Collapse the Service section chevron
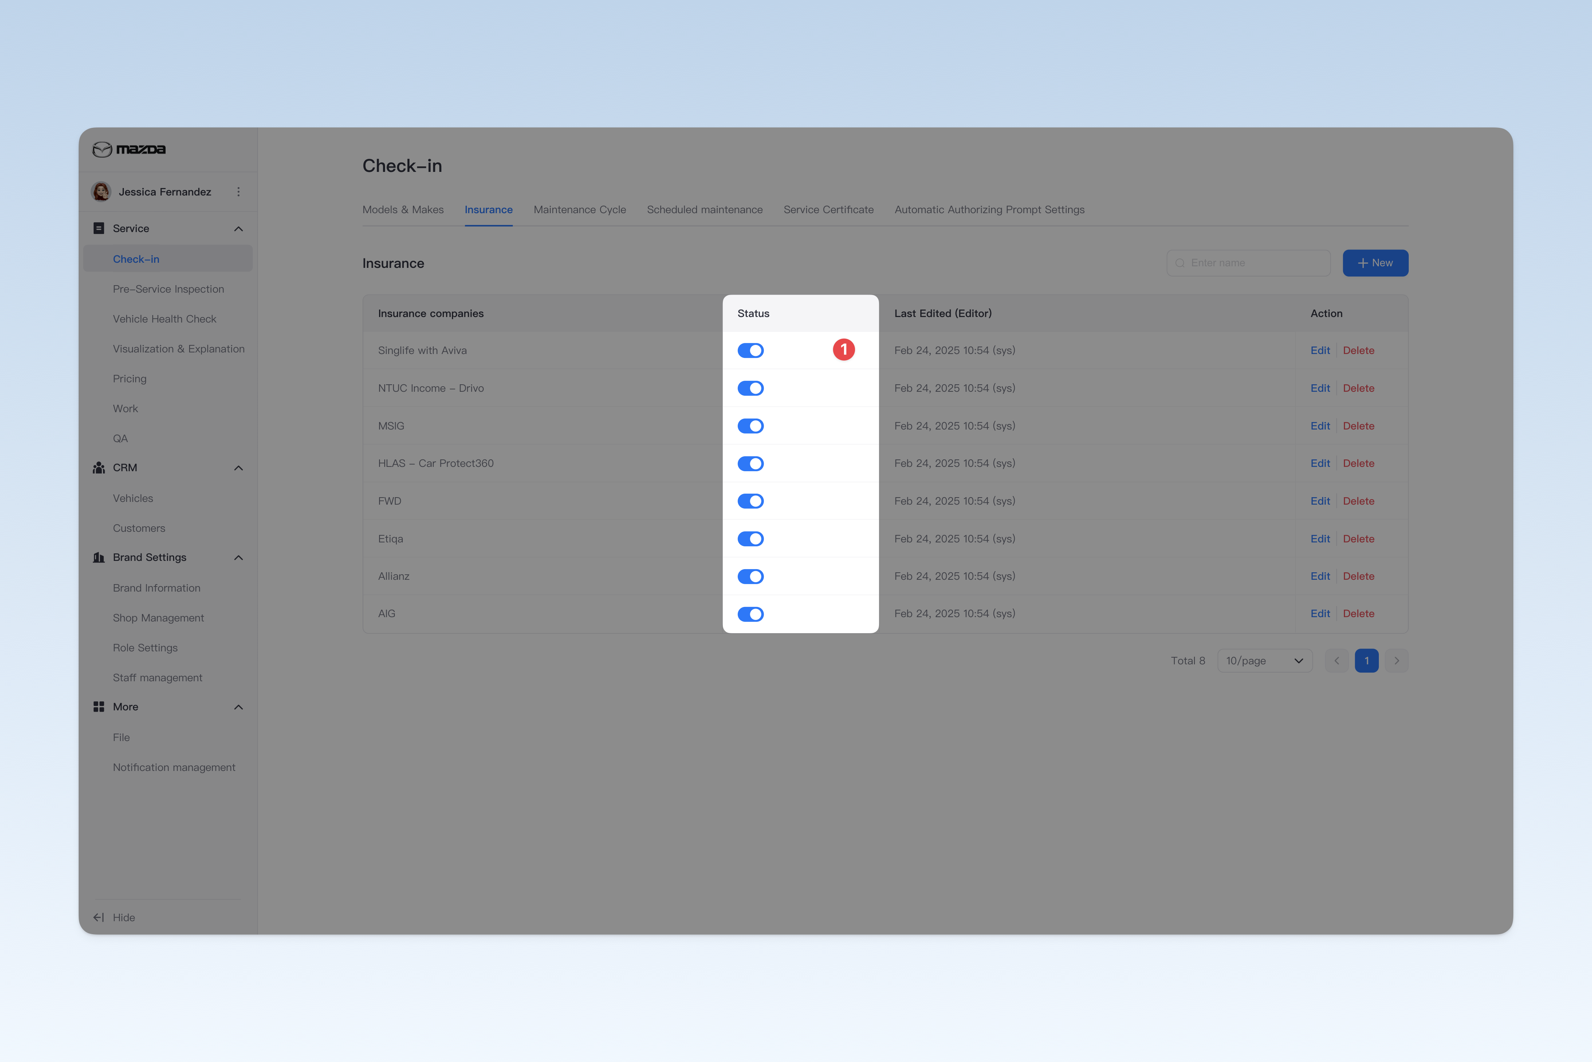Image resolution: width=1592 pixels, height=1062 pixels. [238, 229]
